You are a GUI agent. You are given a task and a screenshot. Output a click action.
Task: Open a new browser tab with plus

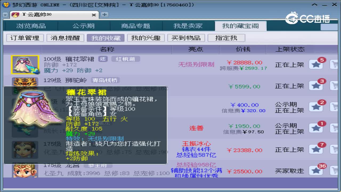(x=105, y=15)
